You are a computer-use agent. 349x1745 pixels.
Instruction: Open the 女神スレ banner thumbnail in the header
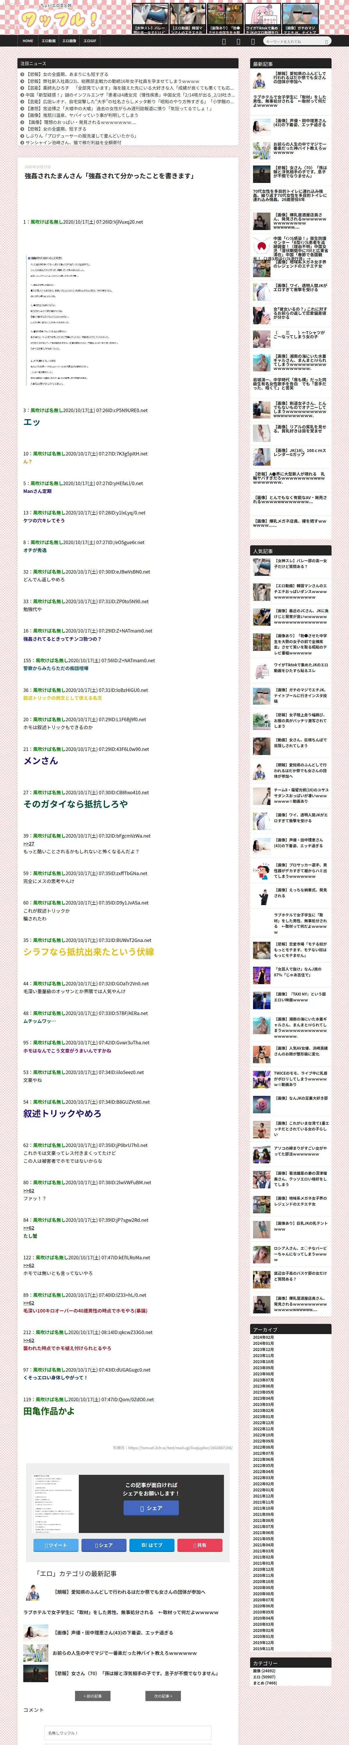pyautogui.click(x=150, y=19)
